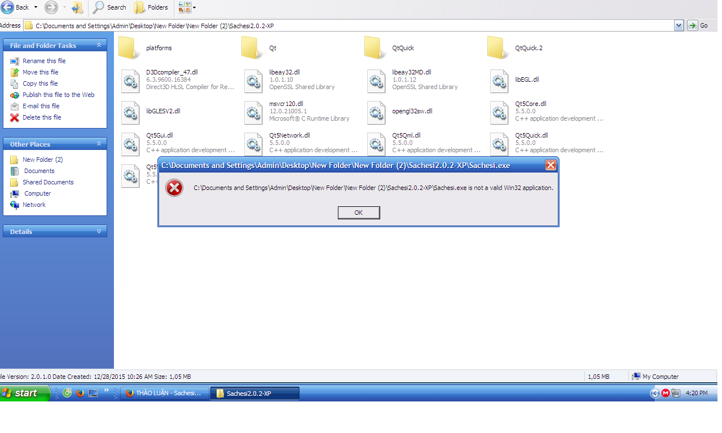Collapse the Other Places panel

click(x=99, y=144)
